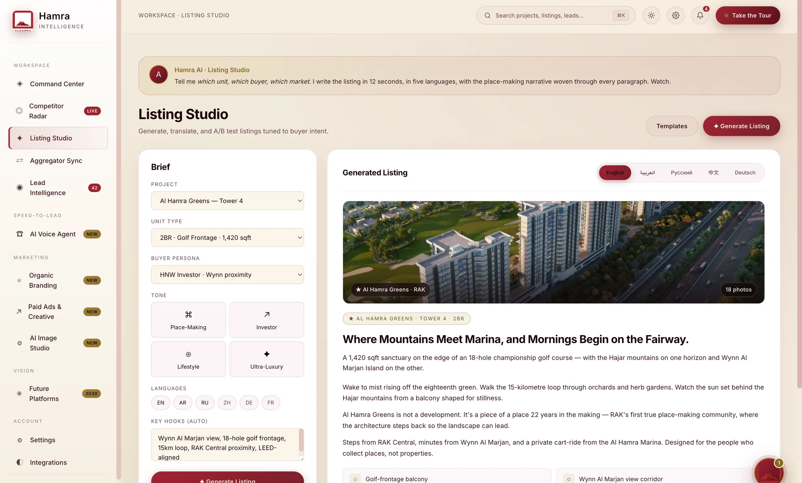Select the Lifestyle tone
Screen dimensions: 802x483
click(188, 359)
